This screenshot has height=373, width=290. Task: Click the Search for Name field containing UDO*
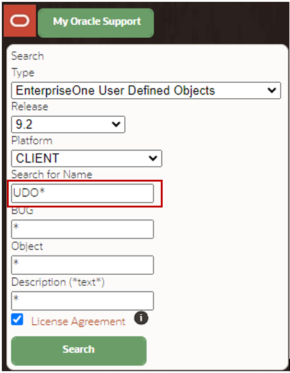pyautogui.click(x=82, y=193)
